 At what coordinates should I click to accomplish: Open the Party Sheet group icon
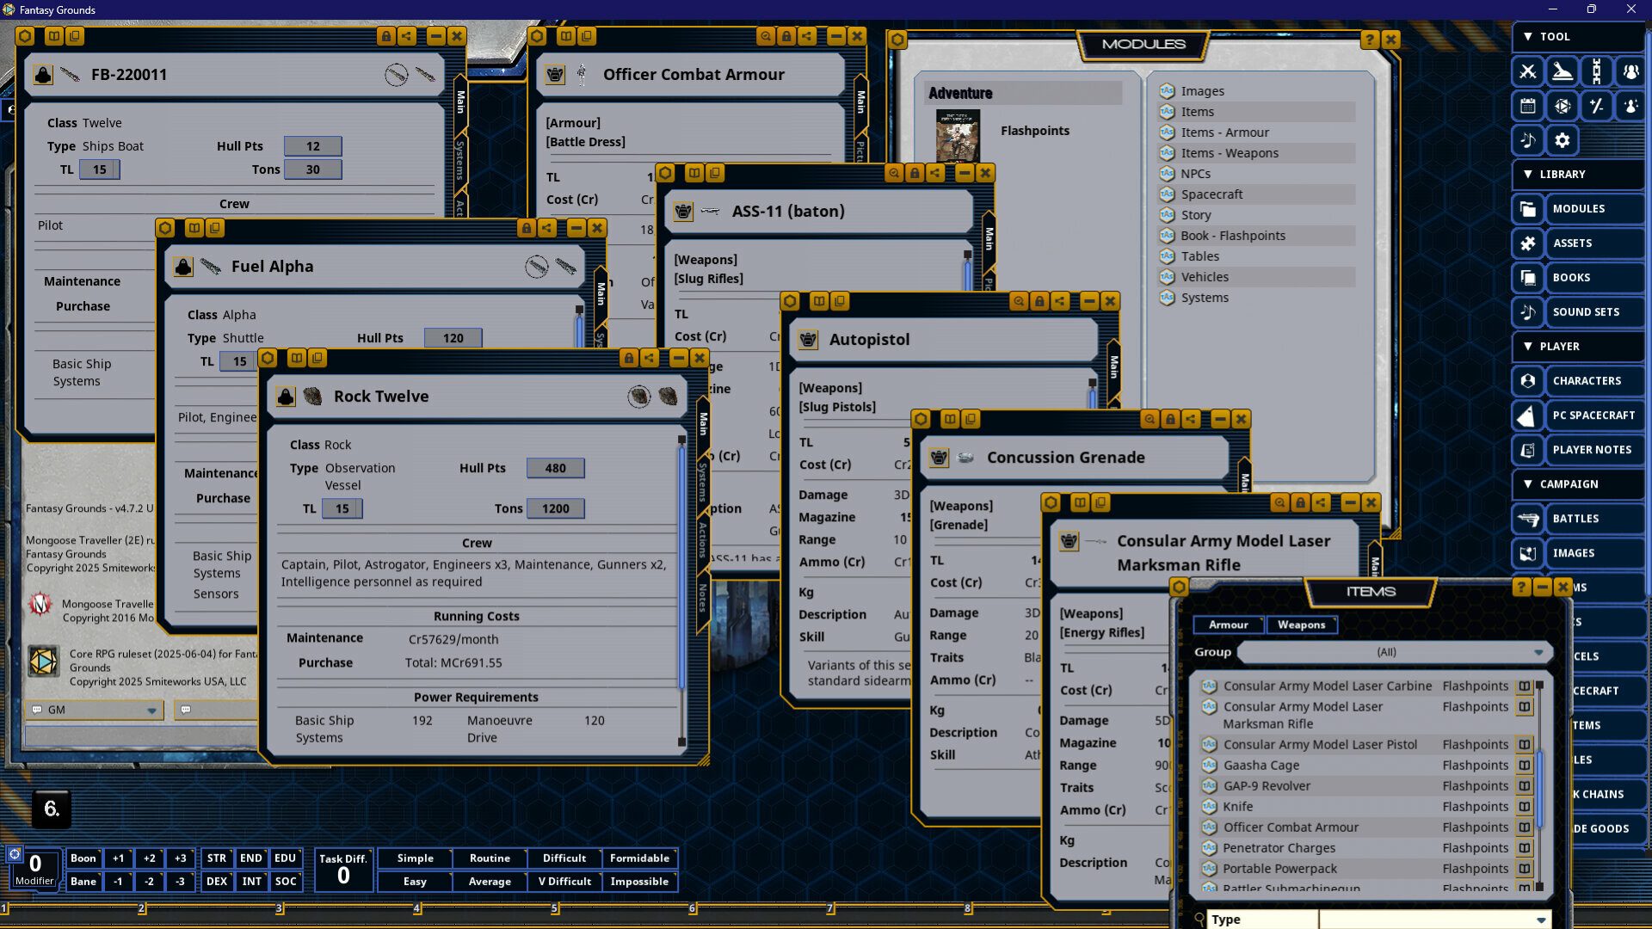(1630, 71)
